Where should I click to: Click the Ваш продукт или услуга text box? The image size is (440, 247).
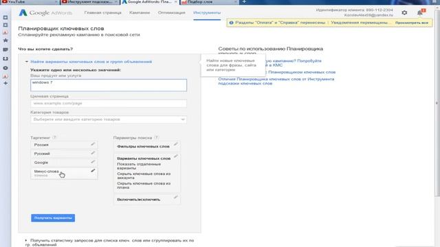[109, 85]
